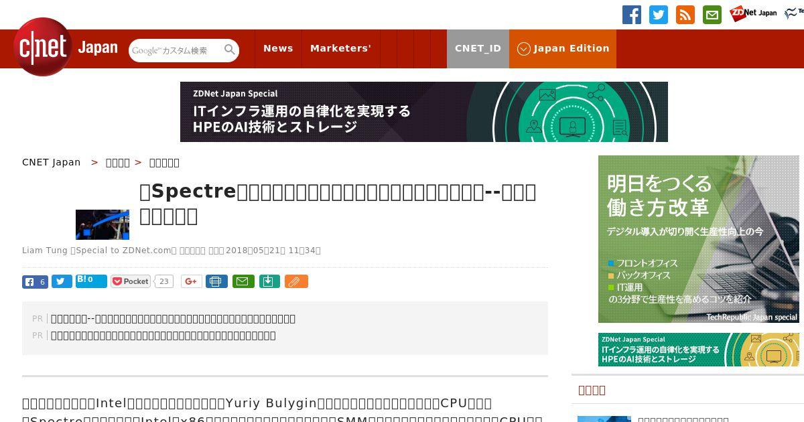
Task: Open the Twitter icon in top bar
Action: (659, 15)
